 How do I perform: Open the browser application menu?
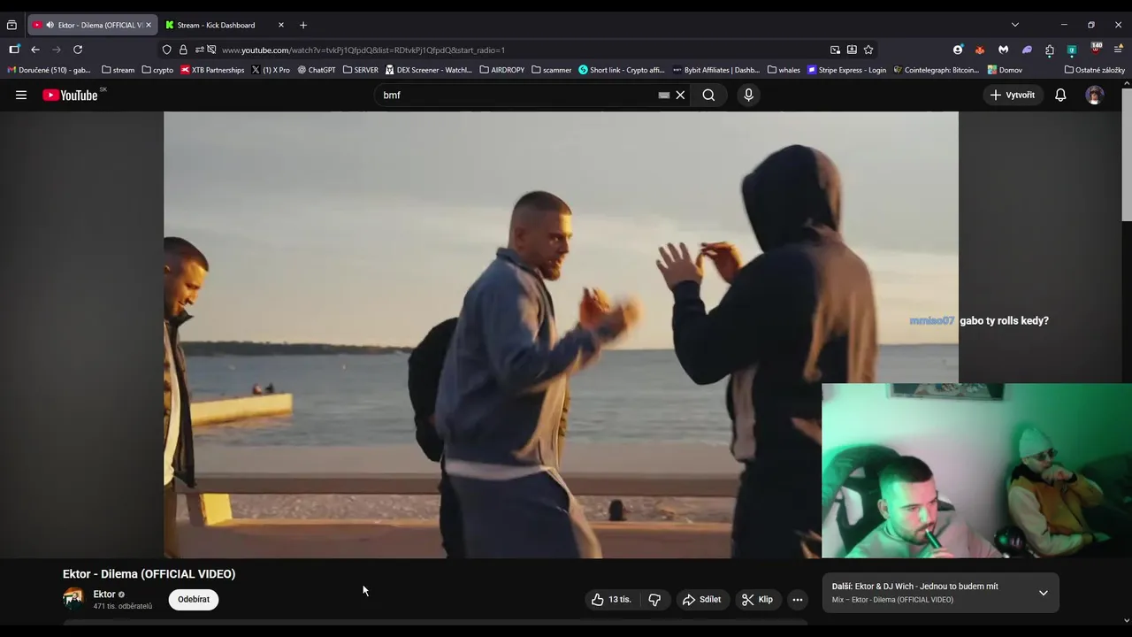pyautogui.click(x=1118, y=50)
